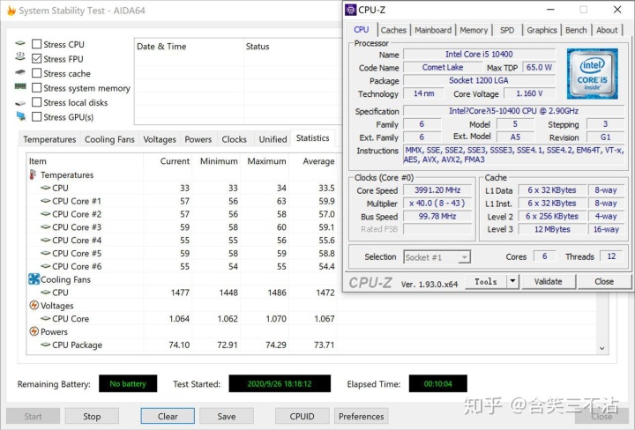Click the statistics list scroll-down arrow
The height and width of the screenshot is (430, 635).
coord(601,348)
